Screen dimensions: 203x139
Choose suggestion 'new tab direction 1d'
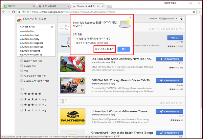pos(36,54)
